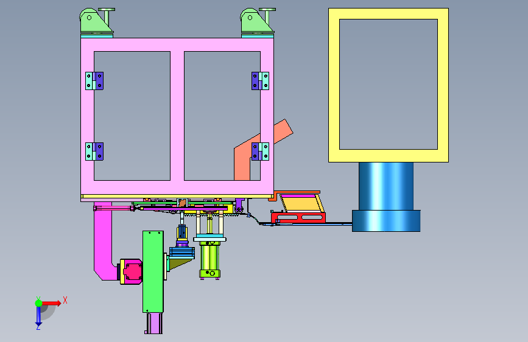Select the lower-right hinge on pink cabinet
This screenshot has height=342, width=528.
pyautogui.click(x=260, y=152)
